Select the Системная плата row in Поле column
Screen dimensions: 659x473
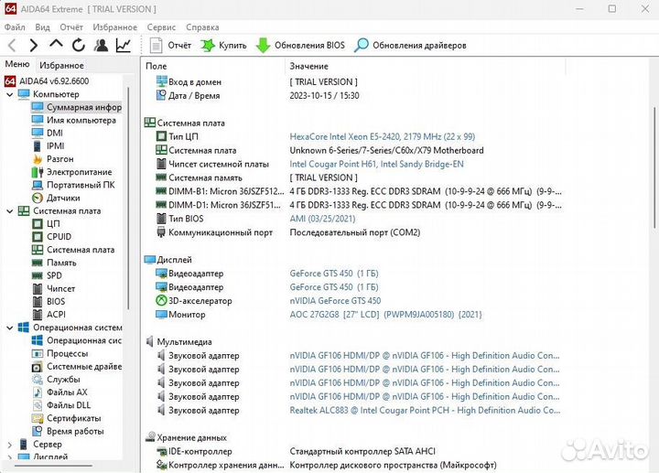click(x=196, y=150)
